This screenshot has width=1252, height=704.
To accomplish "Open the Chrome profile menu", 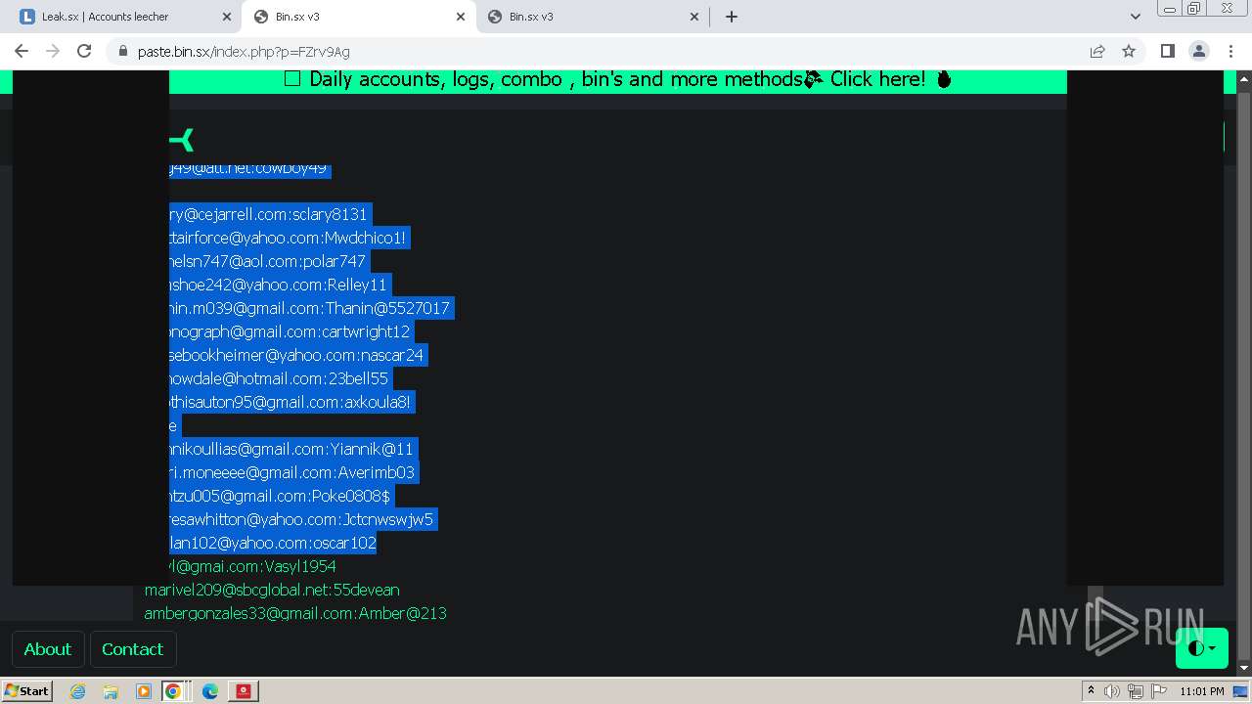I will (1198, 51).
